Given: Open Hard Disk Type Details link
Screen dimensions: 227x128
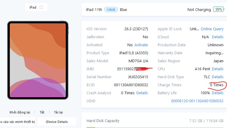Looking at the screenshot, I should [x=217, y=77].
